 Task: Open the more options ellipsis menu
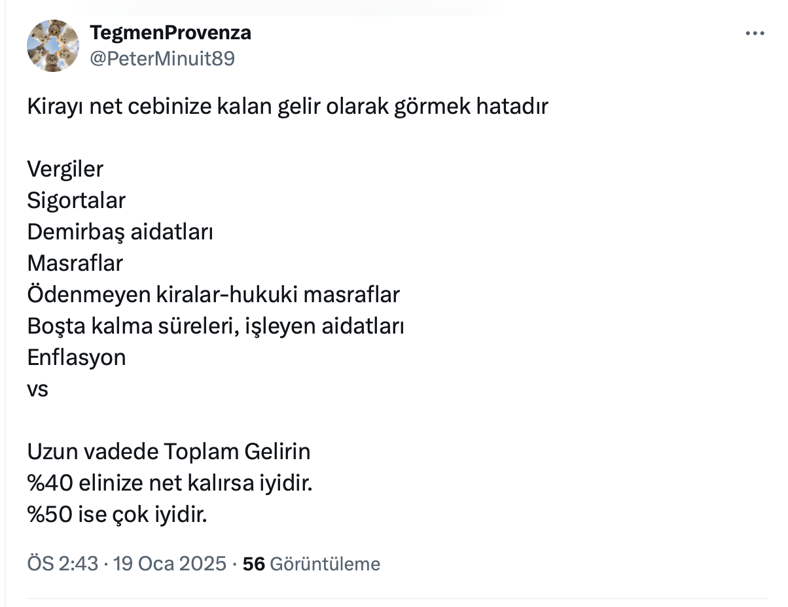(x=755, y=34)
